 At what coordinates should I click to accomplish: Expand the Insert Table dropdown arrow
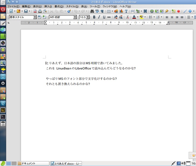point(112,11)
